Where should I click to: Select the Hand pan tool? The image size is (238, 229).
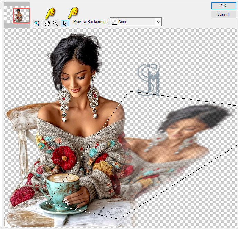(x=46, y=24)
